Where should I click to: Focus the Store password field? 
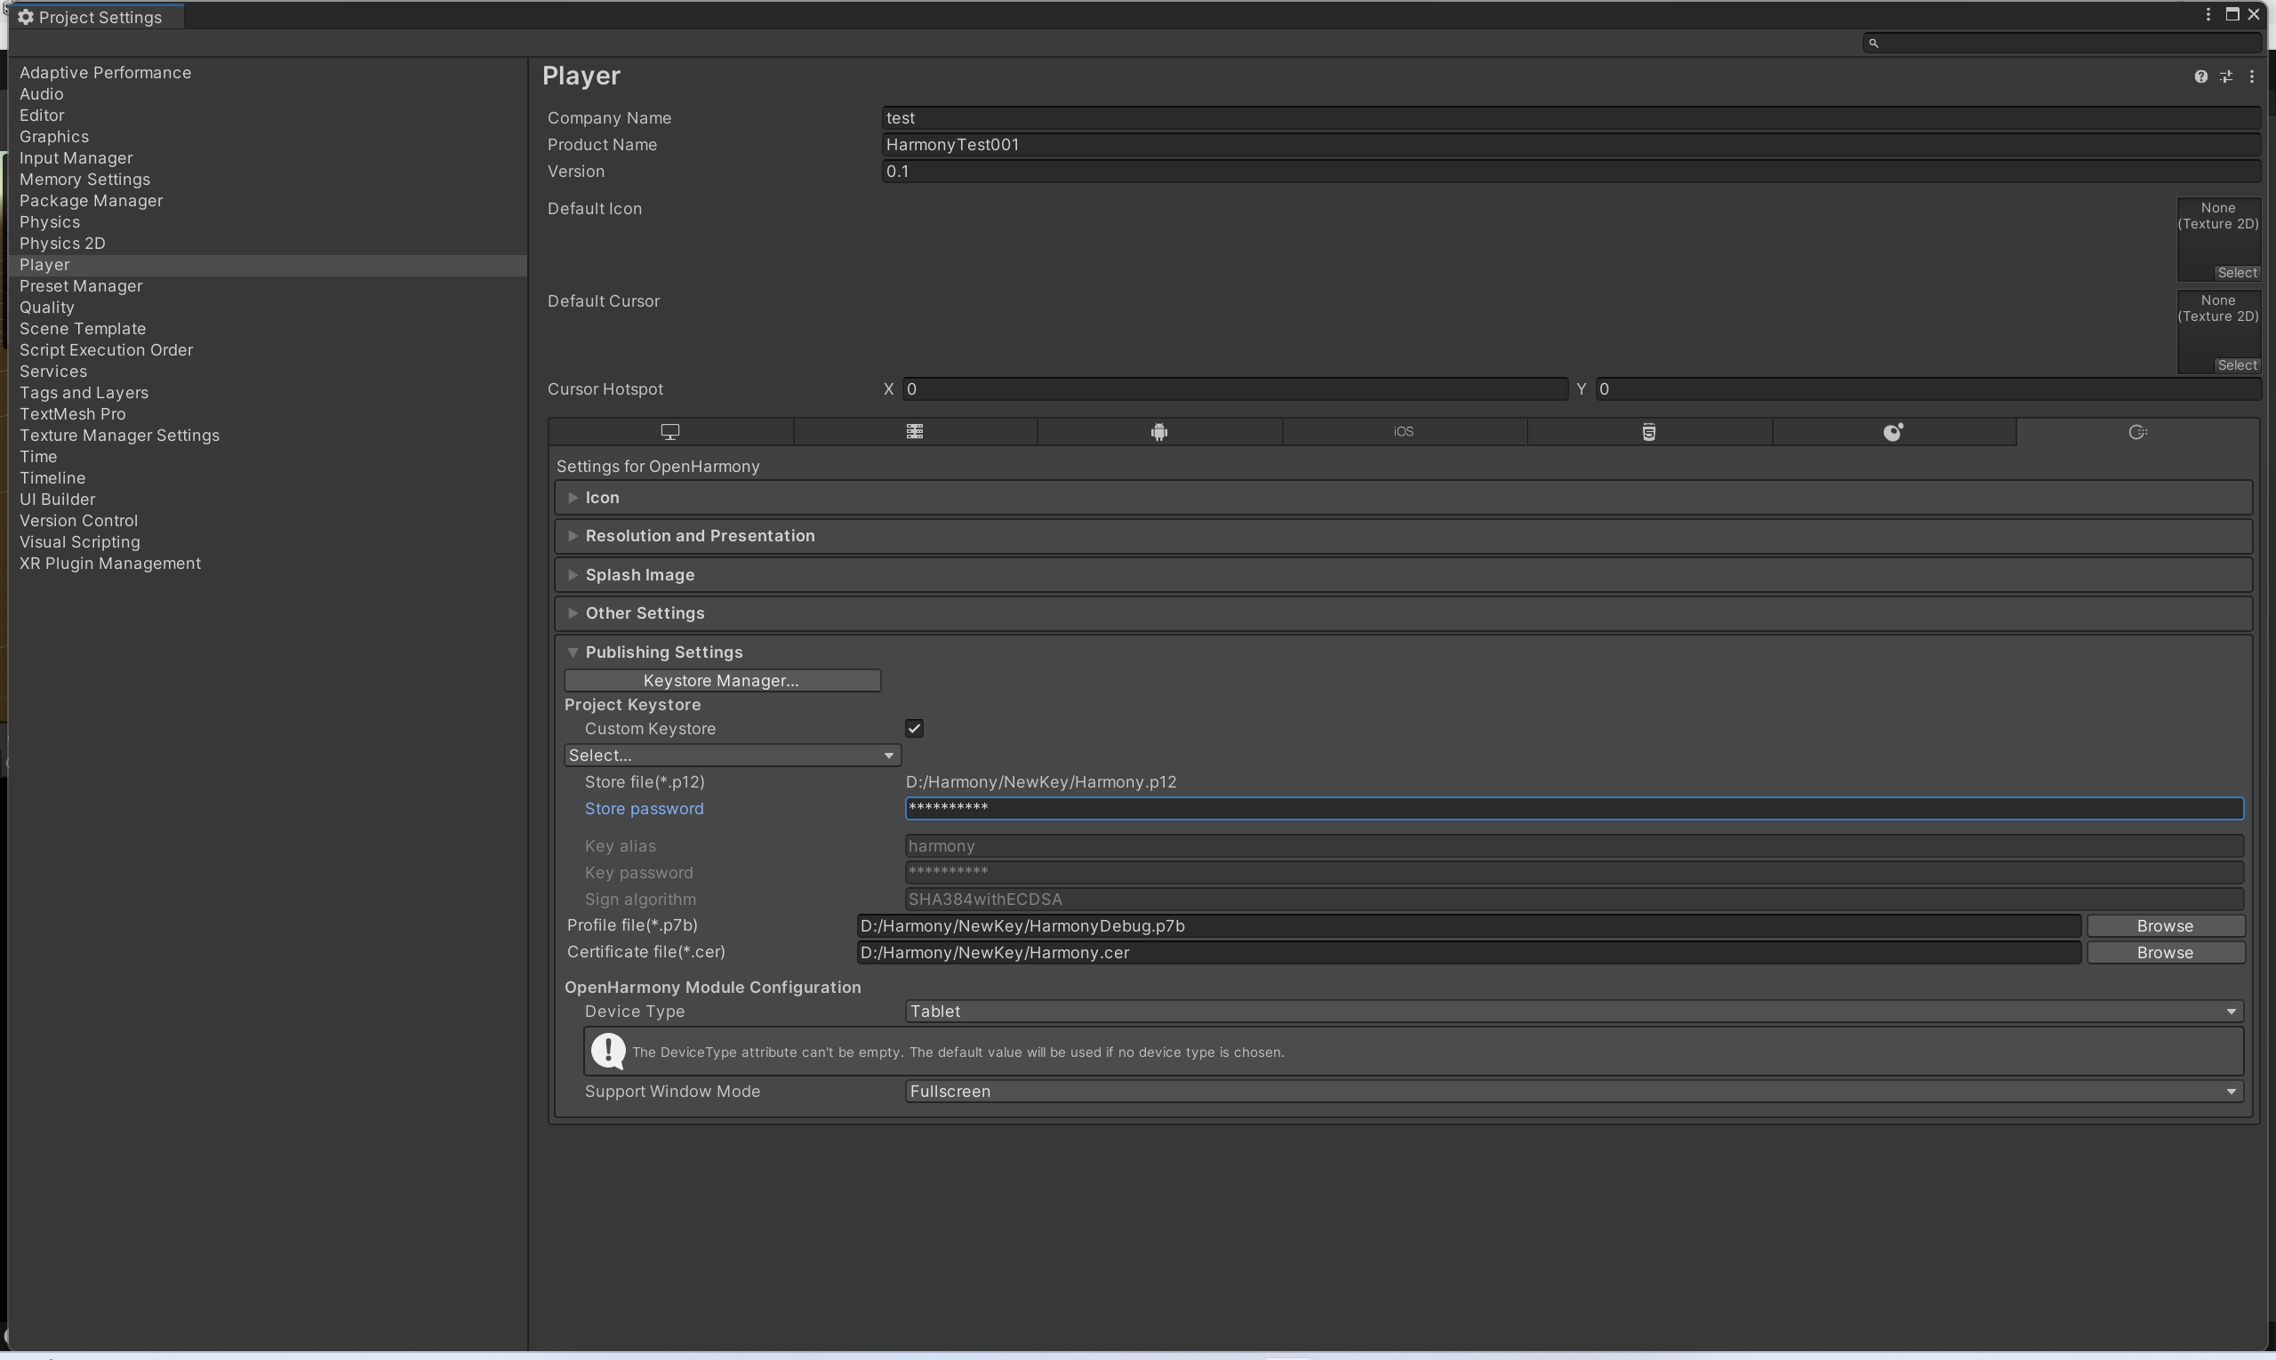(1575, 808)
